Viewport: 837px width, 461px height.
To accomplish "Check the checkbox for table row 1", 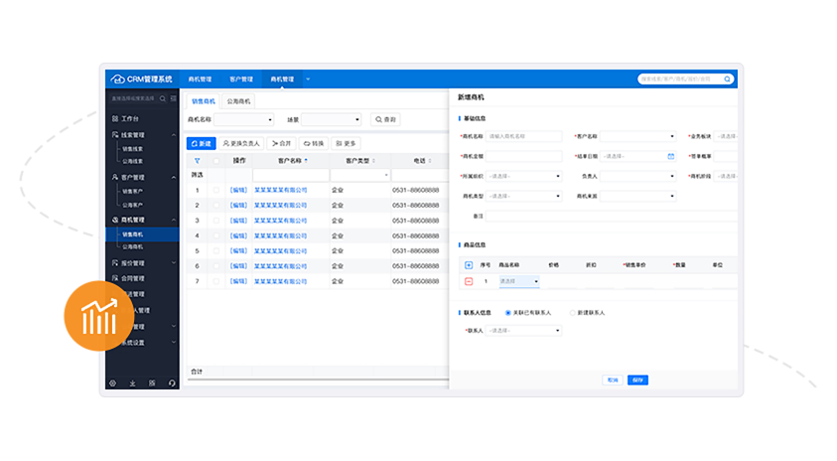I will (216, 190).
